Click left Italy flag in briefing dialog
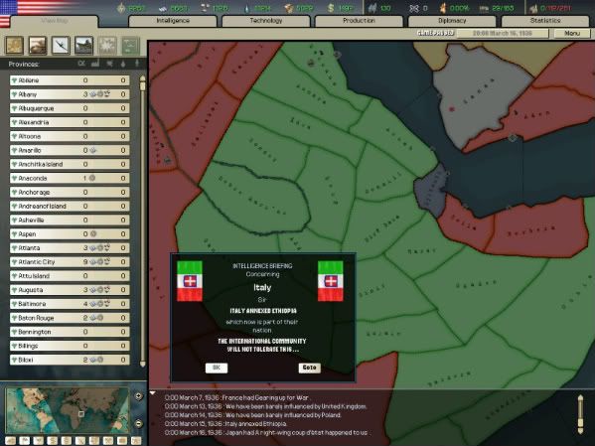The height and width of the screenshot is (446, 595). [x=190, y=281]
